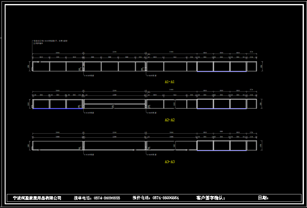Select the blue line under section A1-A1

pyautogui.click(x=221, y=72)
